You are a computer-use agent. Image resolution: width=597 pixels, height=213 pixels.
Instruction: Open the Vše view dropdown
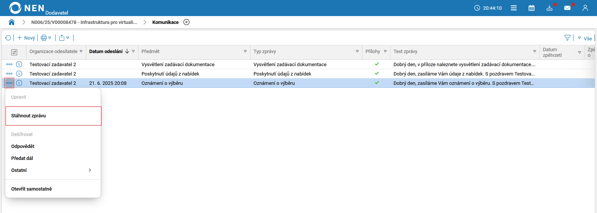[585, 38]
